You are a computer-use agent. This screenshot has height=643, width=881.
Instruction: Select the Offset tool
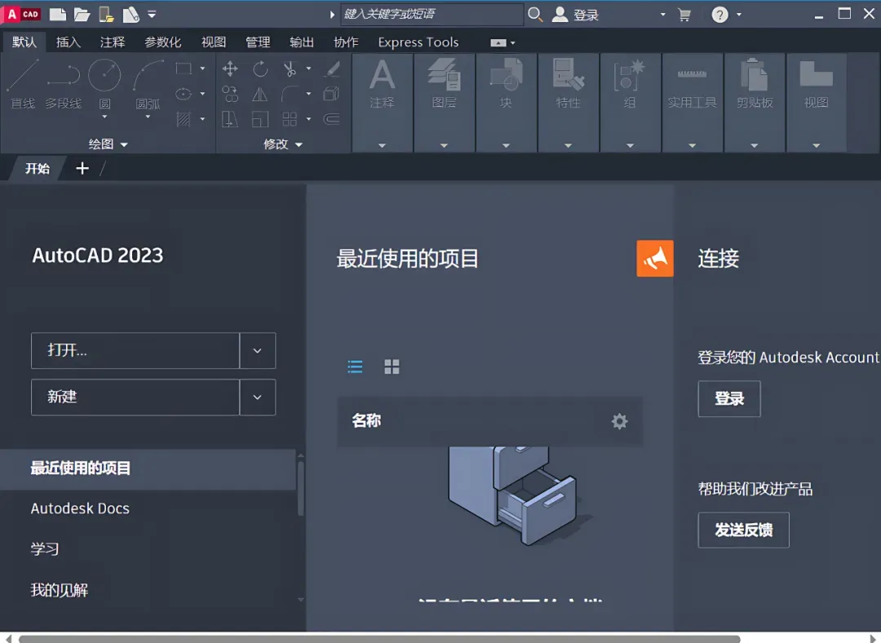point(332,119)
